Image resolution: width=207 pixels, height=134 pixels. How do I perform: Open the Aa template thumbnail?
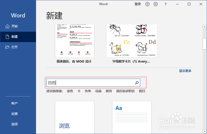[132, 117]
